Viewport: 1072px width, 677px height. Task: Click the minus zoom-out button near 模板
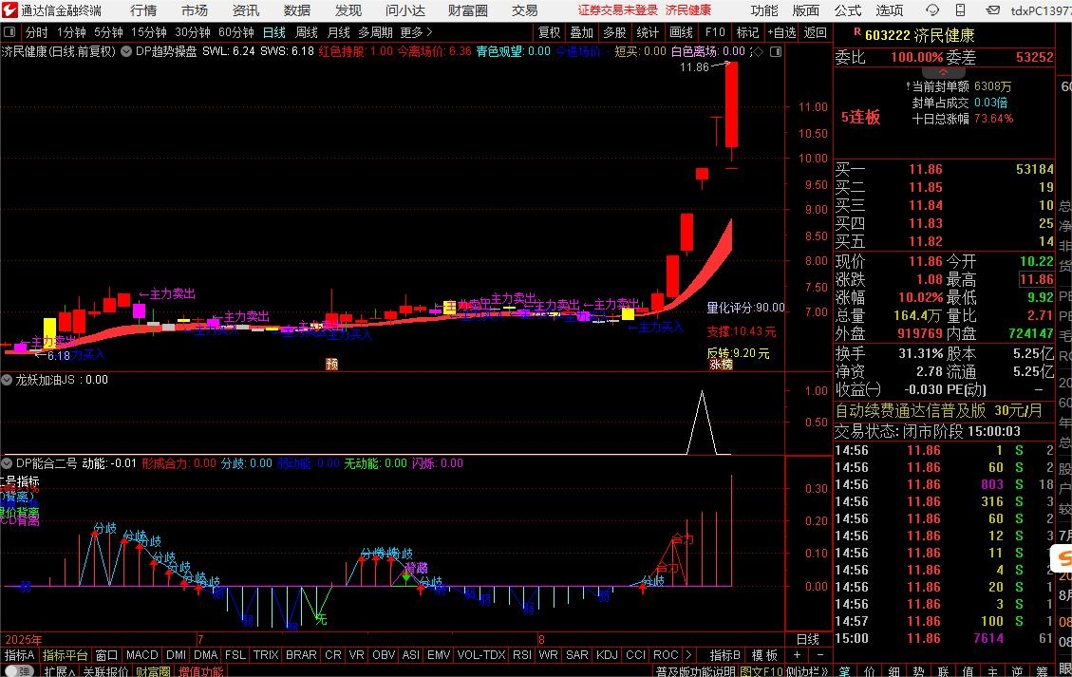(819, 655)
